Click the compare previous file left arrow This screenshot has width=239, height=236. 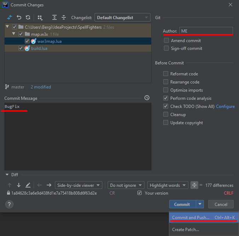pyautogui.click(x=39, y=185)
